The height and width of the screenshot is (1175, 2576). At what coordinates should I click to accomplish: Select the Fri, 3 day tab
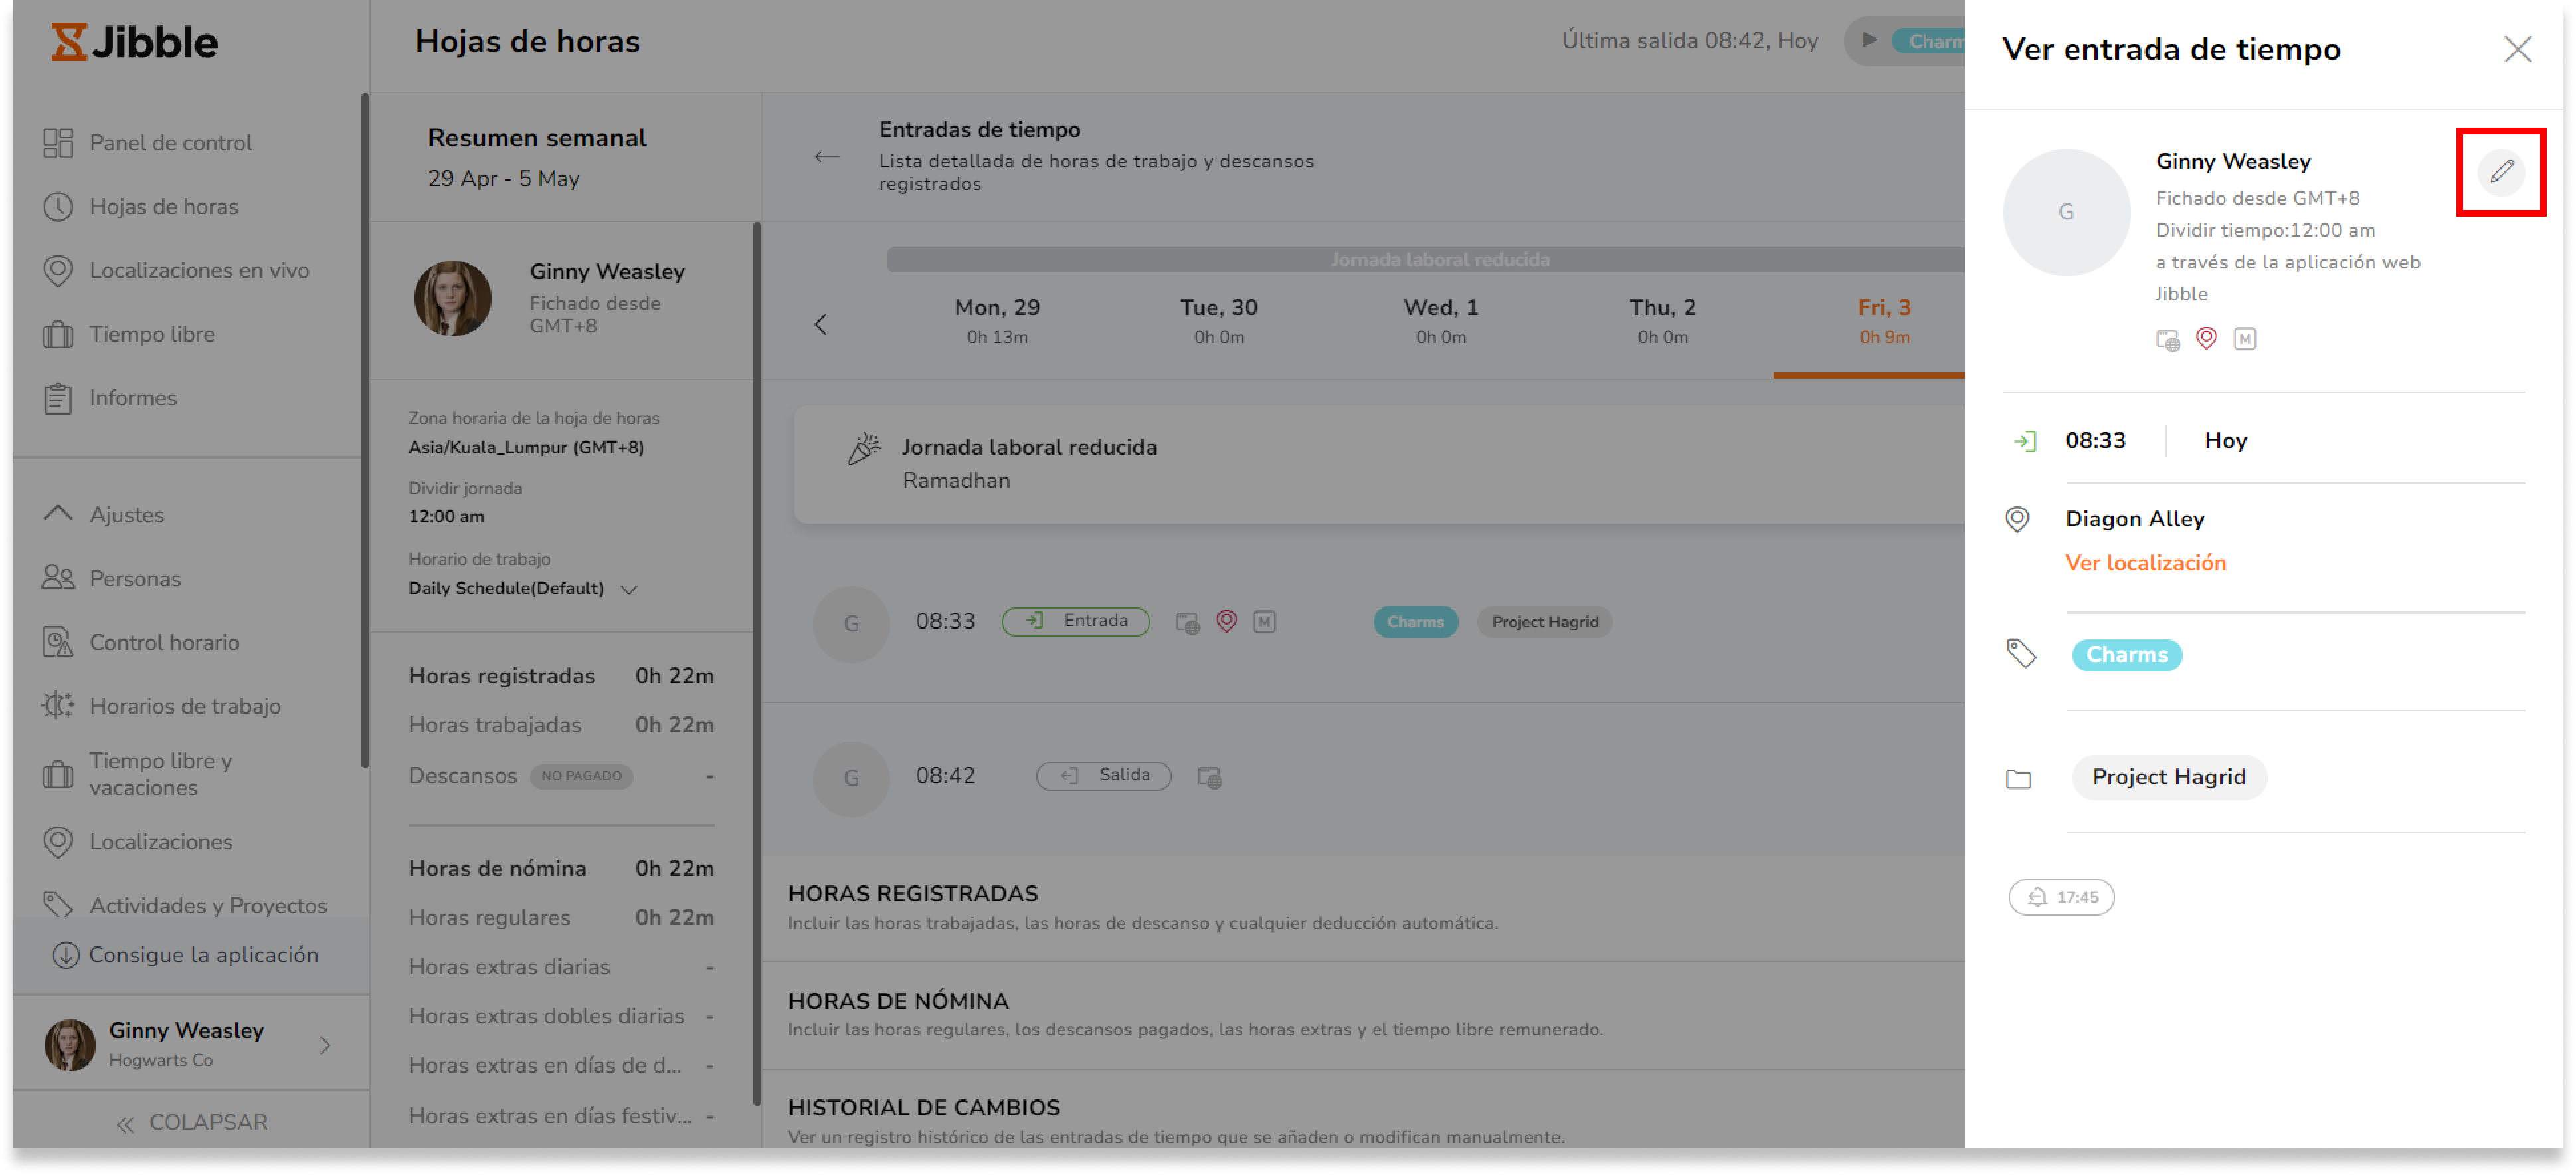pos(1884,320)
